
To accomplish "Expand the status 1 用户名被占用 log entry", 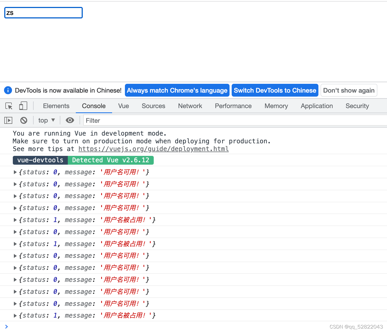I will pyautogui.click(x=15, y=220).
